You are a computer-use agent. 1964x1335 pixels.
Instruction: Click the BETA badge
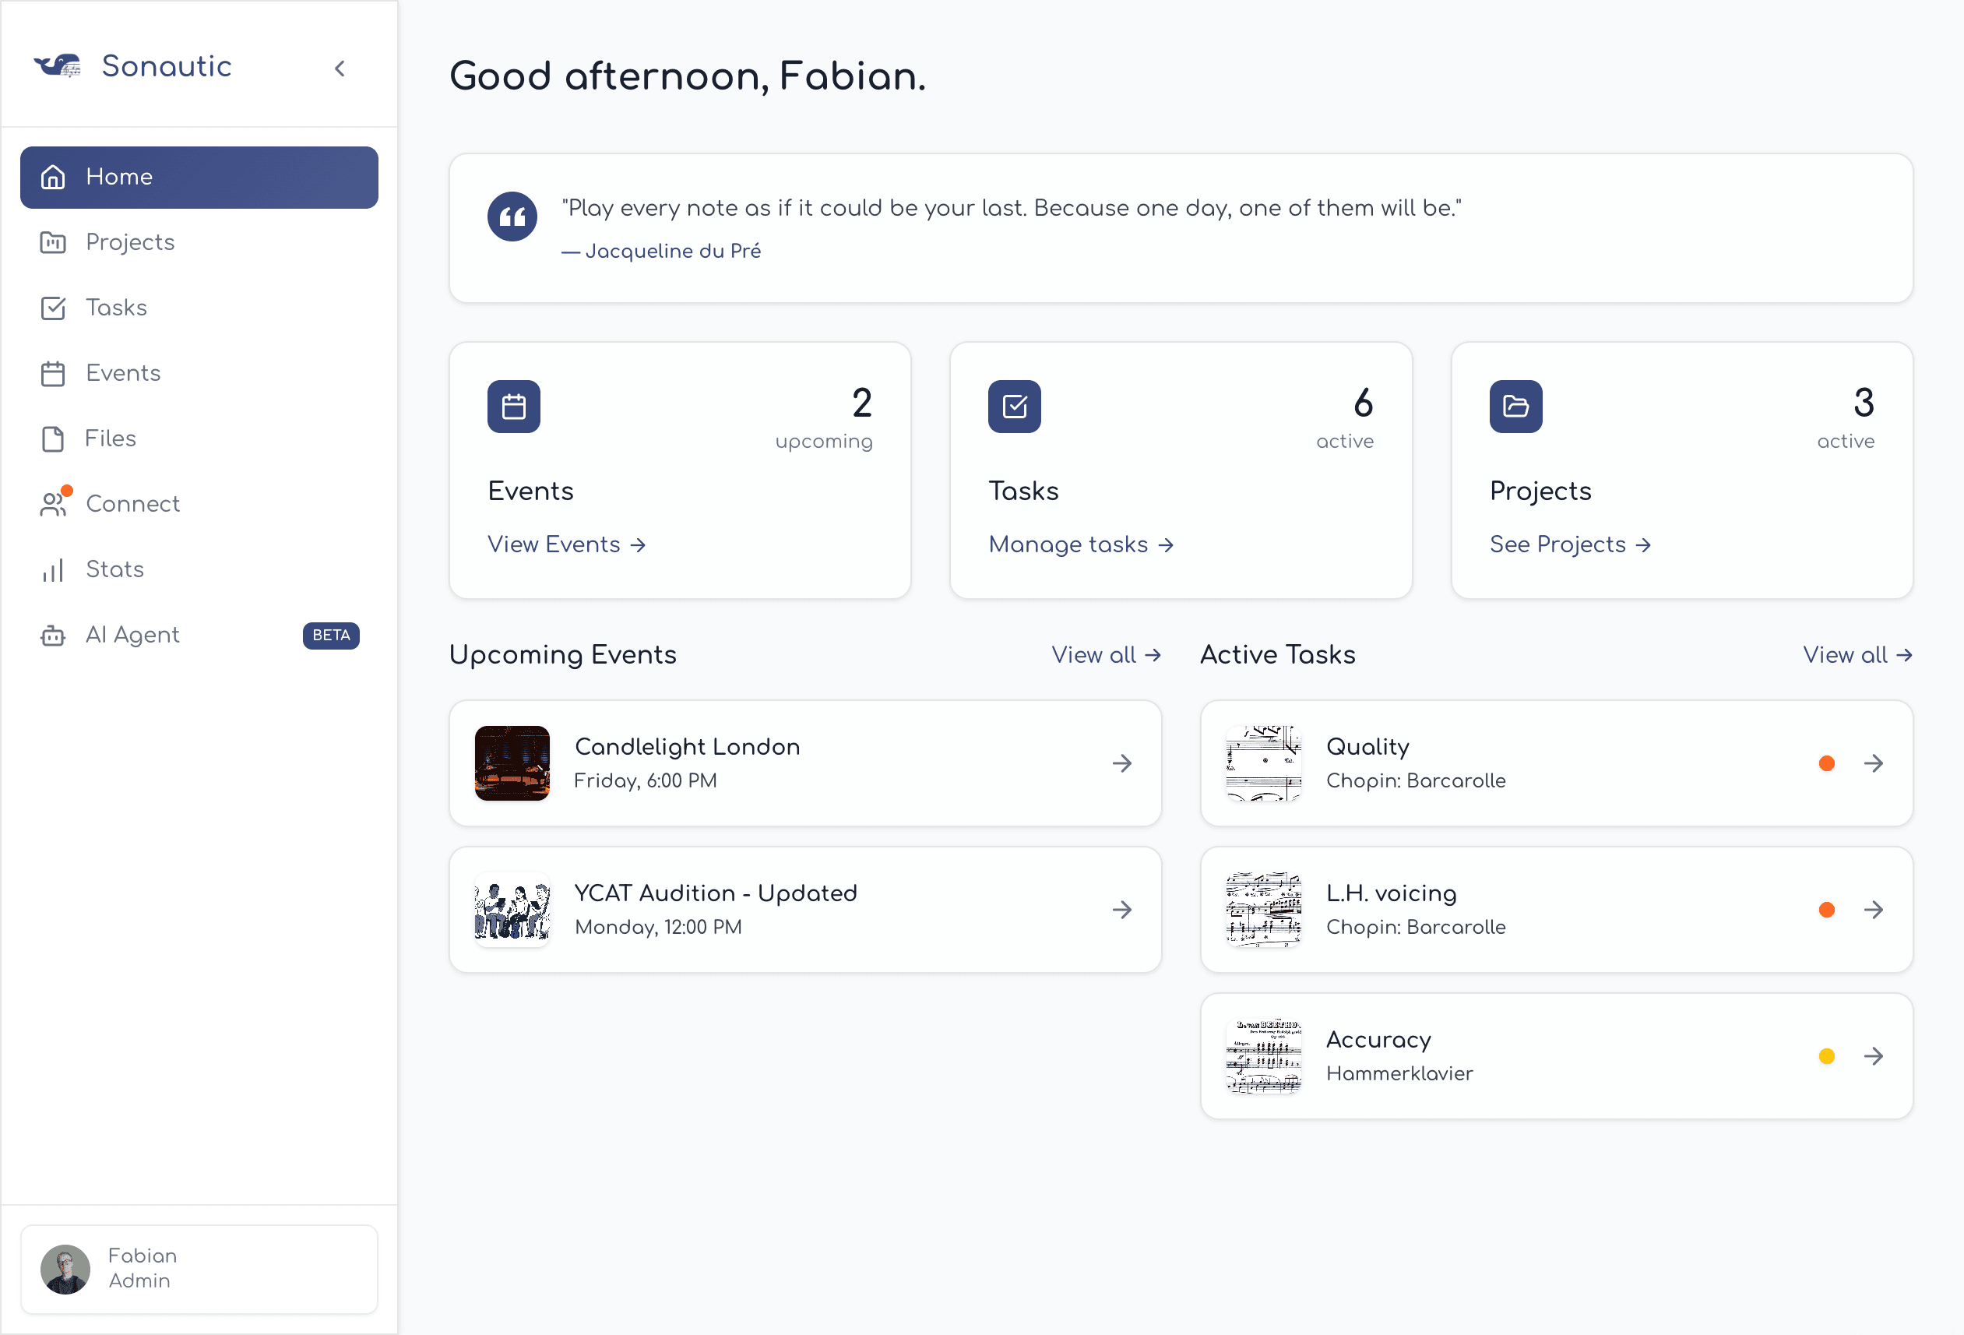click(330, 635)
